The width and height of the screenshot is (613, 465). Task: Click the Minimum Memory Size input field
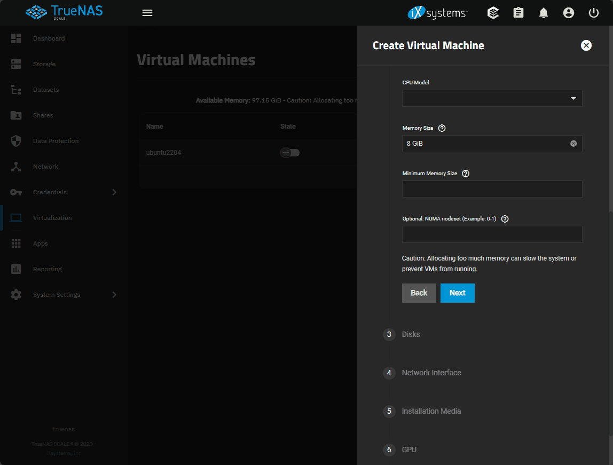tap(492, 189)
